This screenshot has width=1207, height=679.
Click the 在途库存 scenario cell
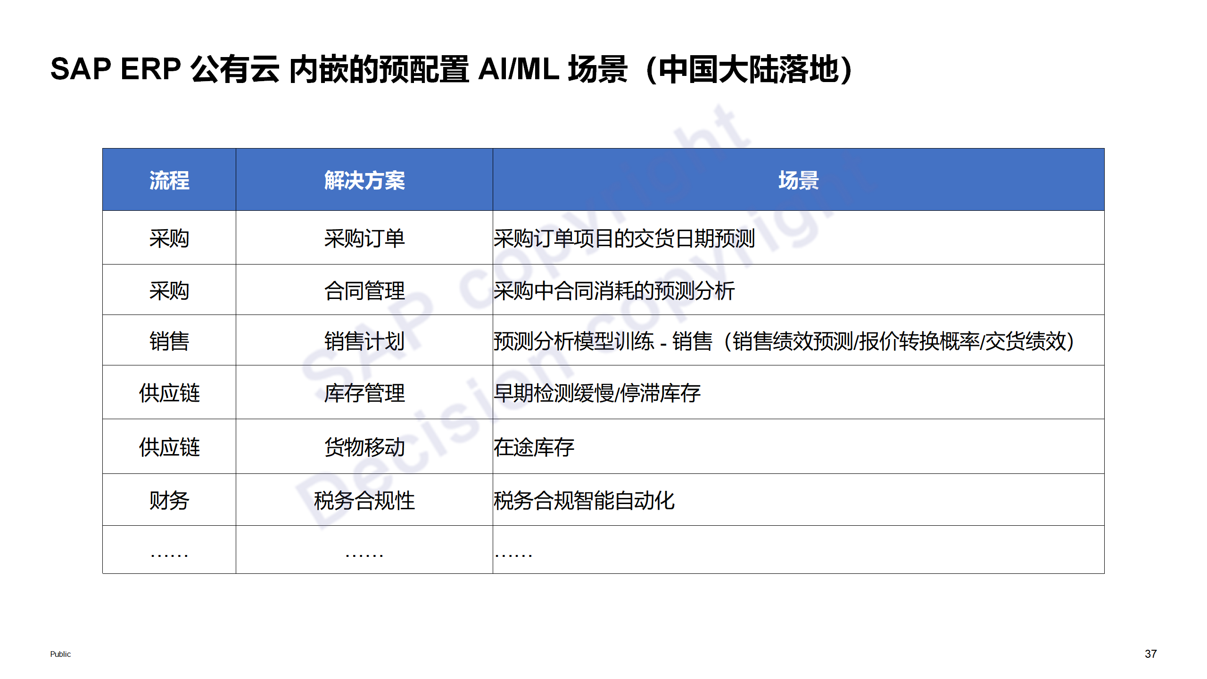[x=534, y=447]
